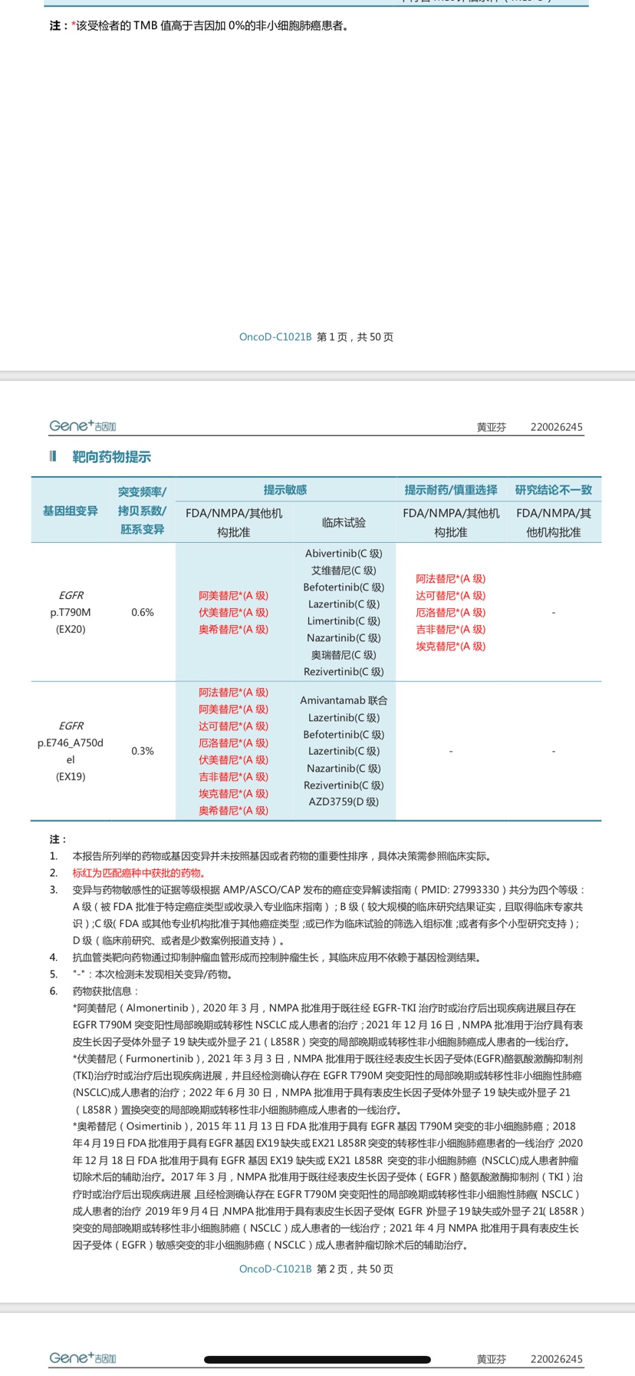Tap 埃克替尼*(A级) in the EX19 deletion row
The width and height of the screenshot is (635, 1376).
(x=233, y=793)
